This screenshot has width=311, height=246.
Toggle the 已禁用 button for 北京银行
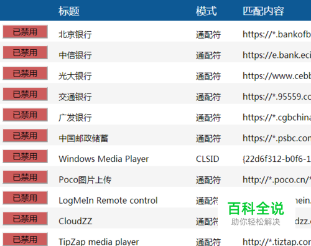(x=25, y=32)
